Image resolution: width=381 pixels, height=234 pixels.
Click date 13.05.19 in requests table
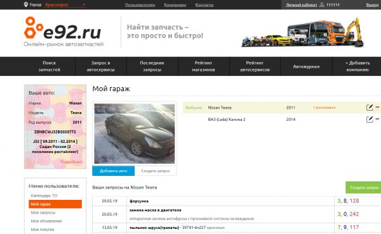tap(110, 228)
